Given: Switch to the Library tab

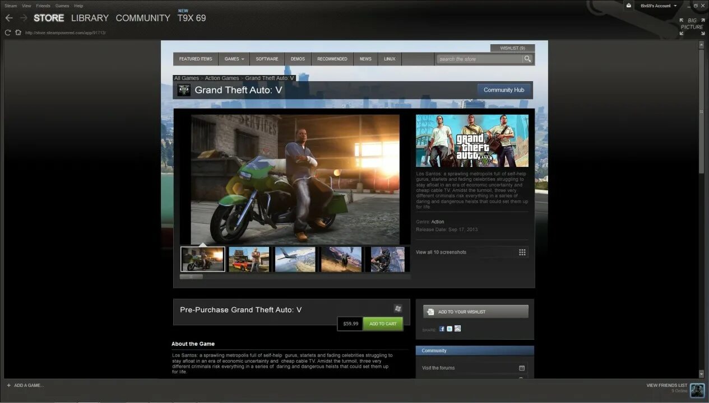Looking at the screenshot, I should (x=90, y=18).
